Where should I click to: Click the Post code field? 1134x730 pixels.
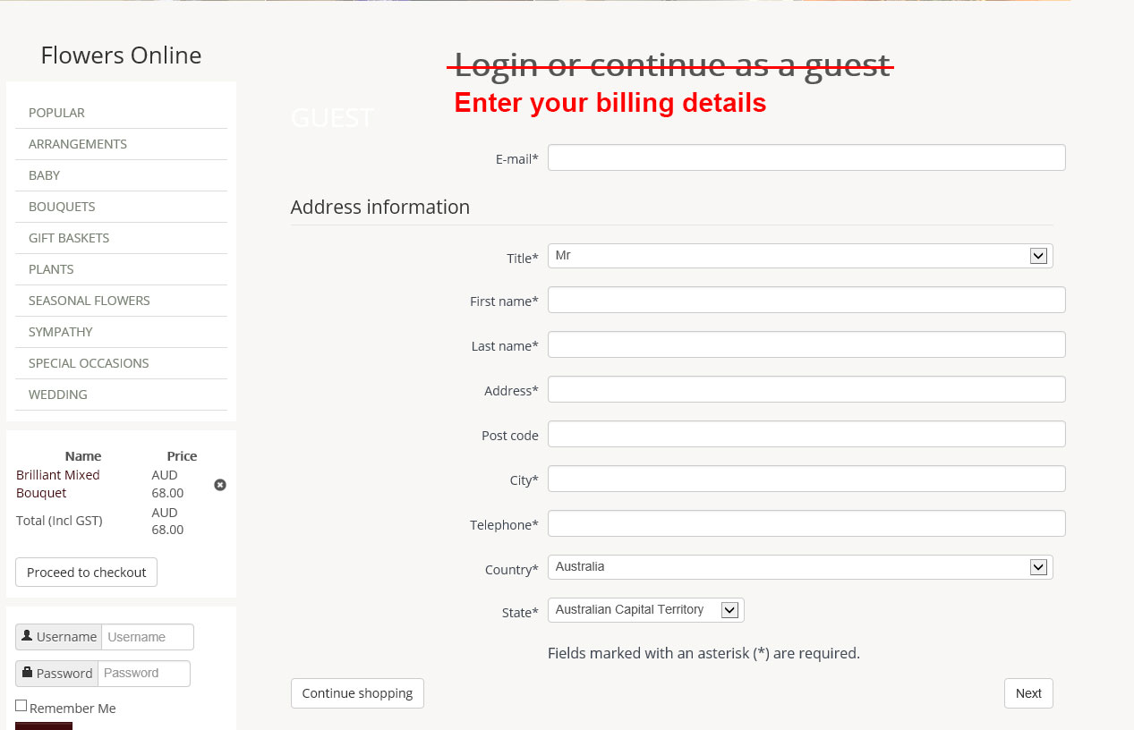tap(806, 434)
